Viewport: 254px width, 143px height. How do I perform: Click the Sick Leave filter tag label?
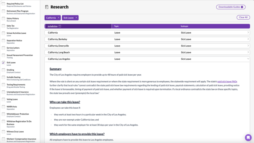(68, 18)
